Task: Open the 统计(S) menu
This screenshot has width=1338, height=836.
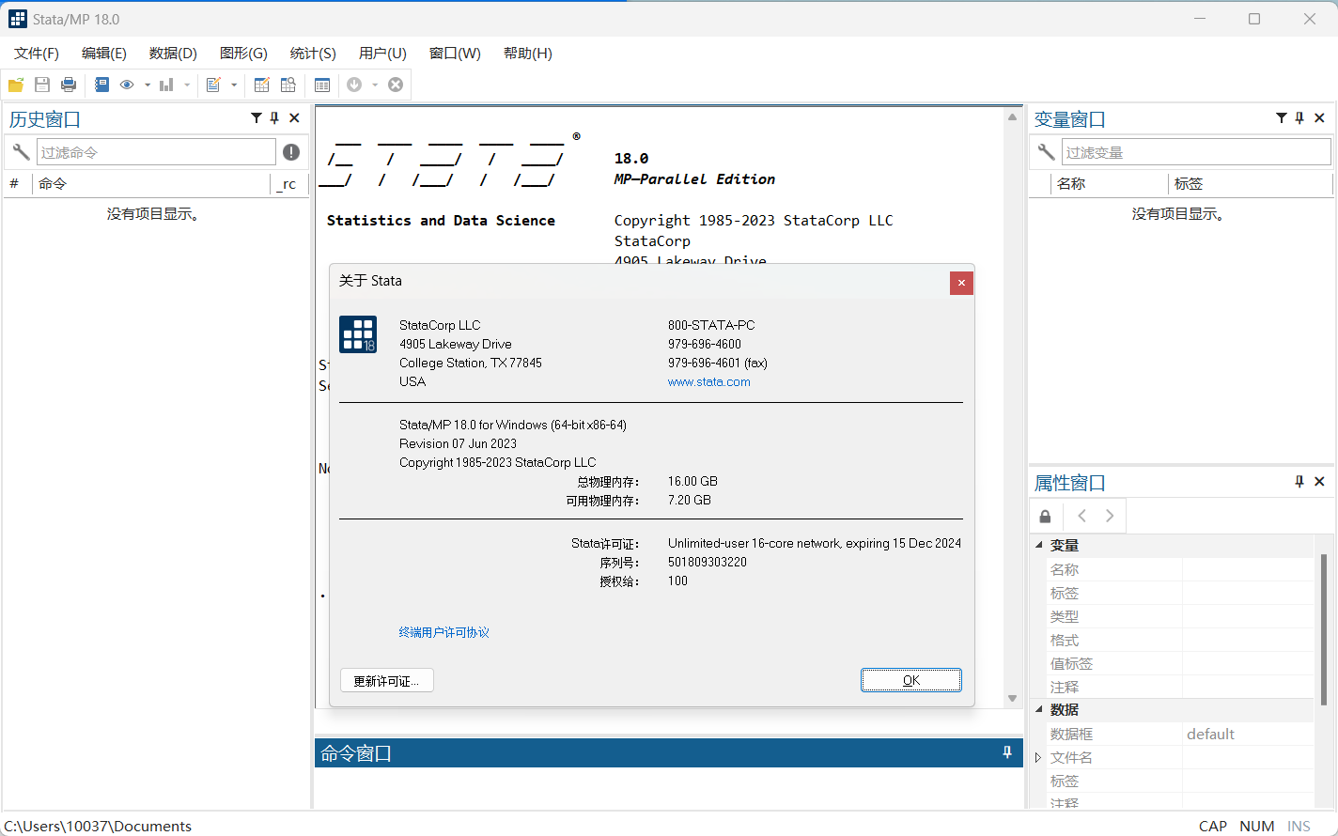Action: pyautogui.click(x=313, y=54)
